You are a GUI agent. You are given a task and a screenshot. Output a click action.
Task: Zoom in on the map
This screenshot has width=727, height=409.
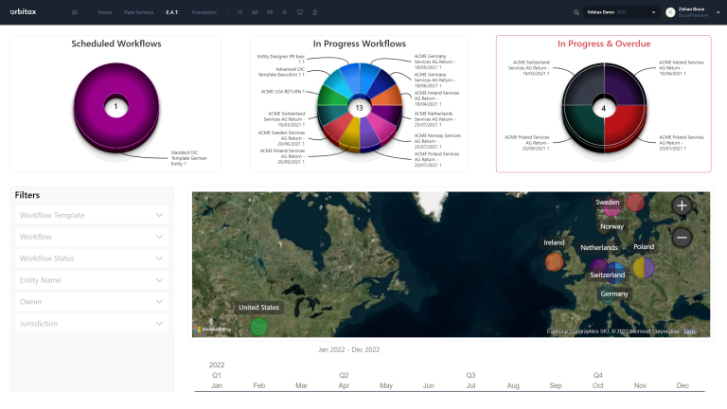pyautogui.click(x=682, y=205)
